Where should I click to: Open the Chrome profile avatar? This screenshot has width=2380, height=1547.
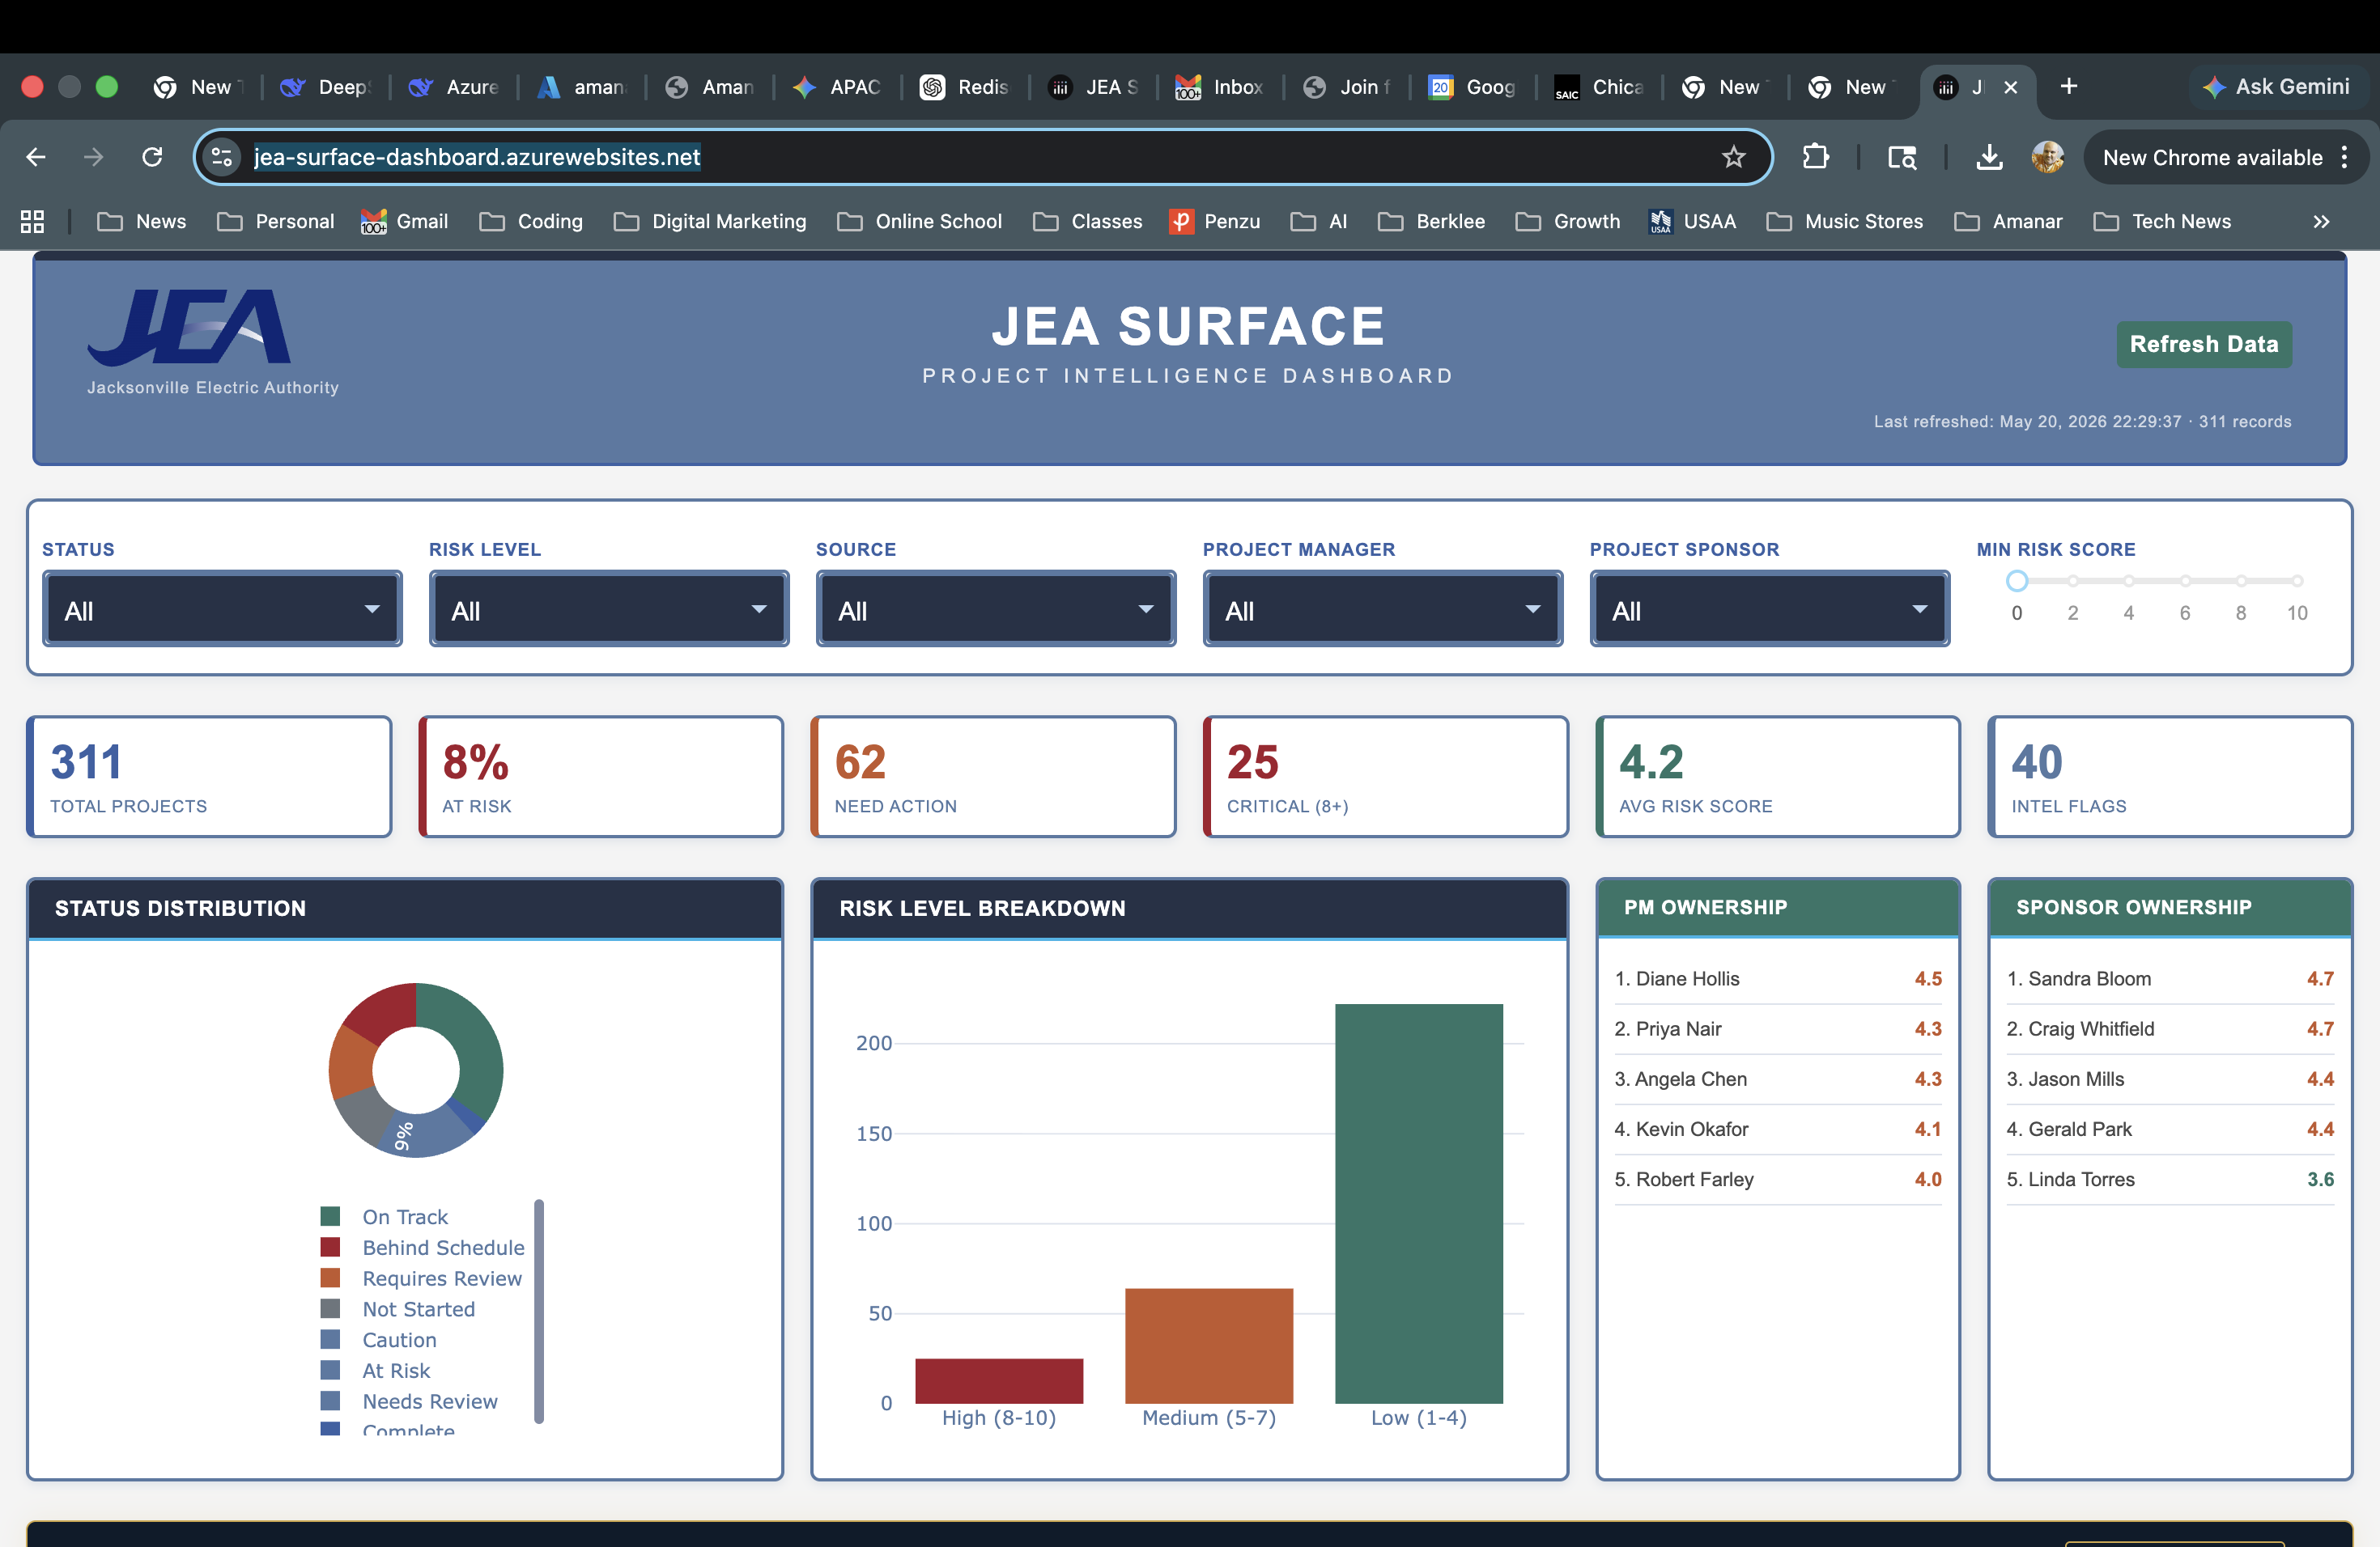(x=2047, y=157)
